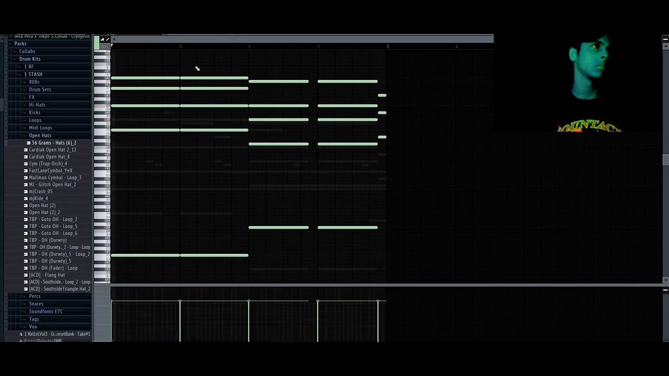Click the vertical scrollbar thumb at right edge
This screenshot has height=376, width=669.
pos(665,159)
